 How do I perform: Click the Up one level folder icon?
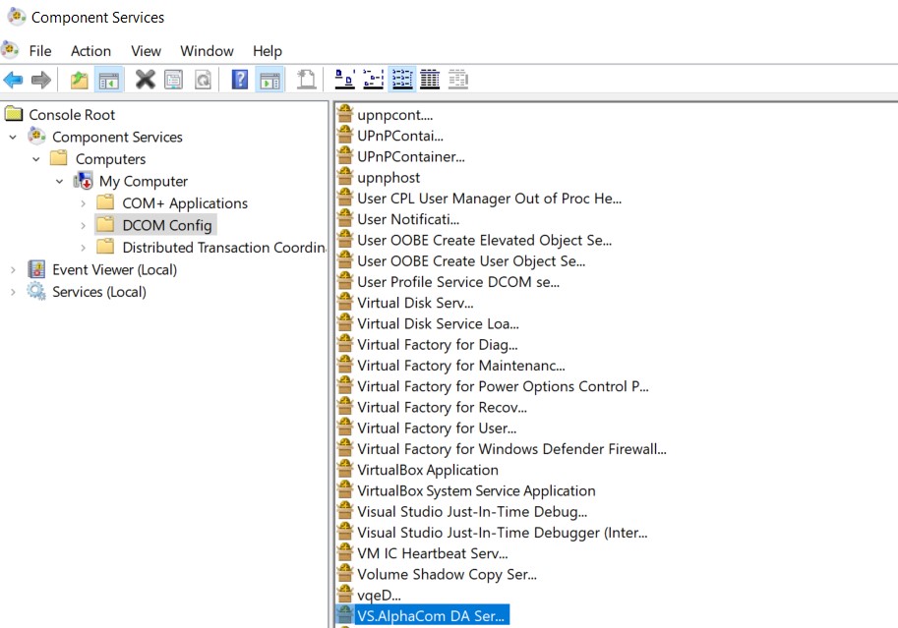80,80
